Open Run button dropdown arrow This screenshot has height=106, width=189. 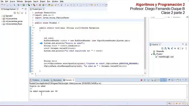click(26, 5)
